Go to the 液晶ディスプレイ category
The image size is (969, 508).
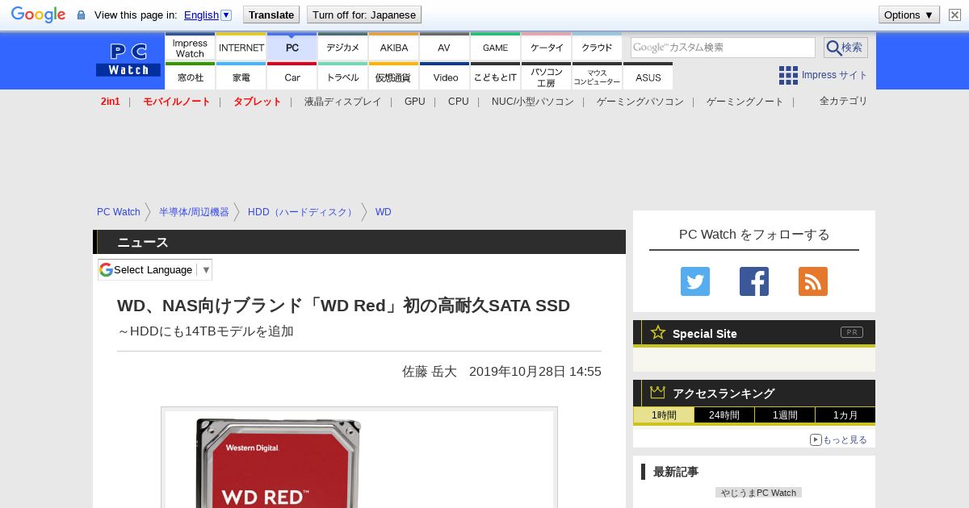pos(343,102)
